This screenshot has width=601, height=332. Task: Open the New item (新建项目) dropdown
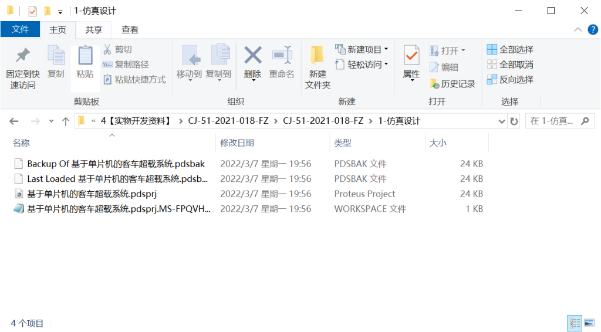pyautogui.click(x=362, y=49)
